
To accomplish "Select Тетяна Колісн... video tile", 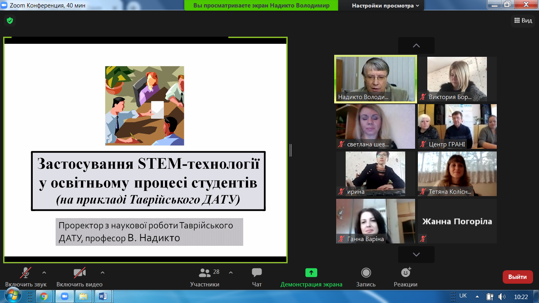I will pyautogui.click(x=457, y=174).
